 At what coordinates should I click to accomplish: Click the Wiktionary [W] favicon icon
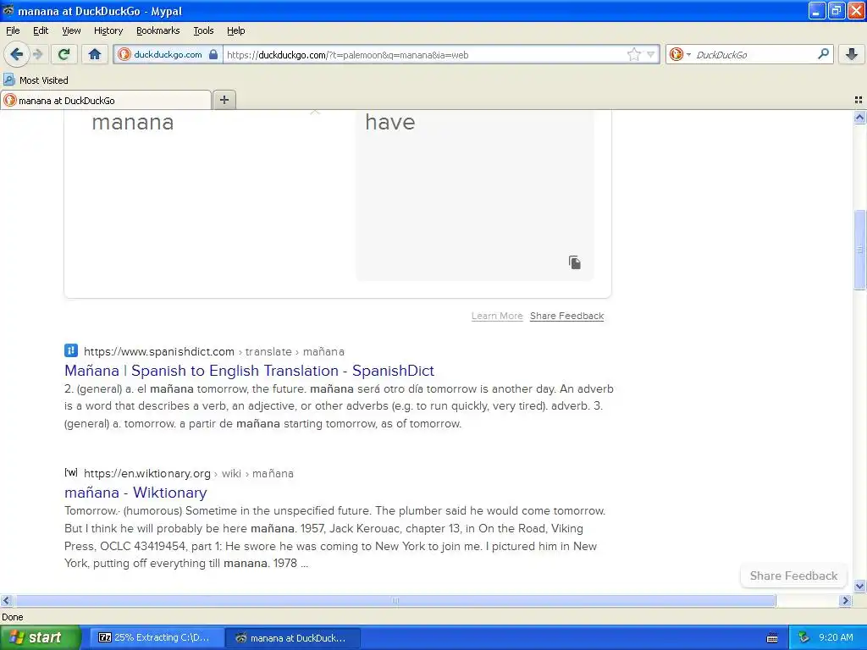pos(71,472)
